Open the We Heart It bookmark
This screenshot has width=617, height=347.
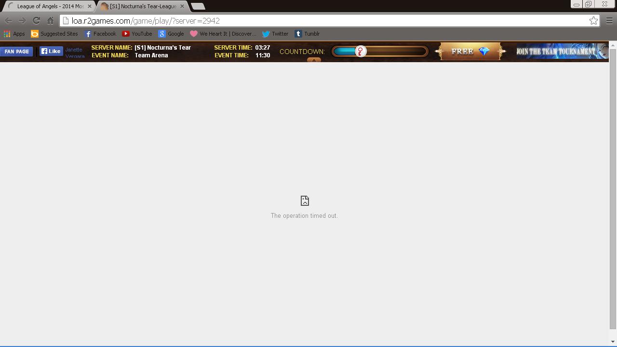point(223,34)
